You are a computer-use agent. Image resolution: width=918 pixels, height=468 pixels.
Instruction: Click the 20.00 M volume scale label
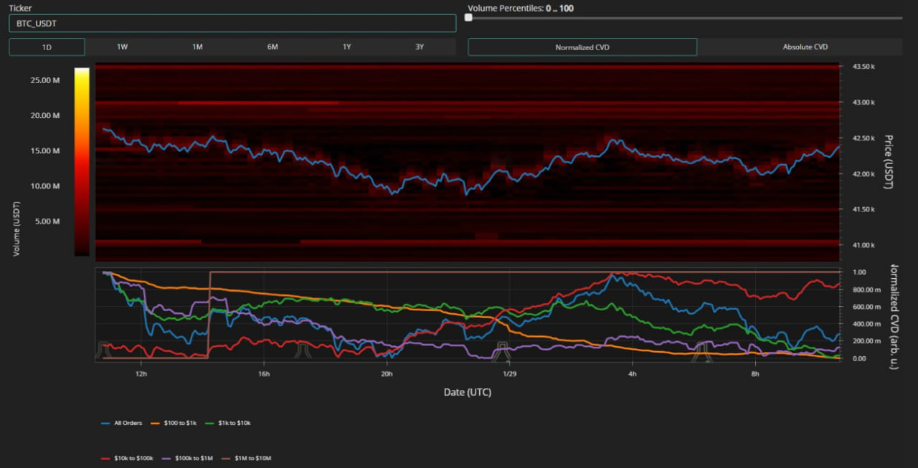click(45, 115)
